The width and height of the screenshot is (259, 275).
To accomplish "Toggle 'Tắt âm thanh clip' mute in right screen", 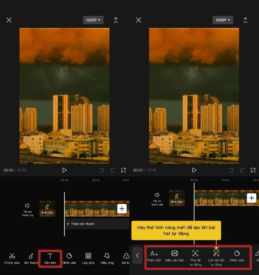I will tap(157, 199).
